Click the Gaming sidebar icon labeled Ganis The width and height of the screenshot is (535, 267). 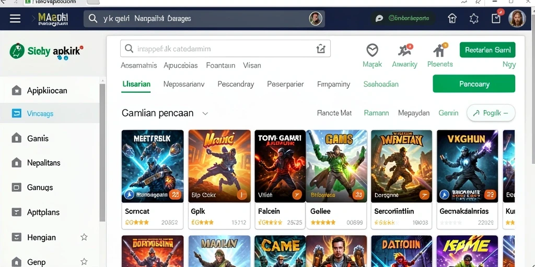16,138
